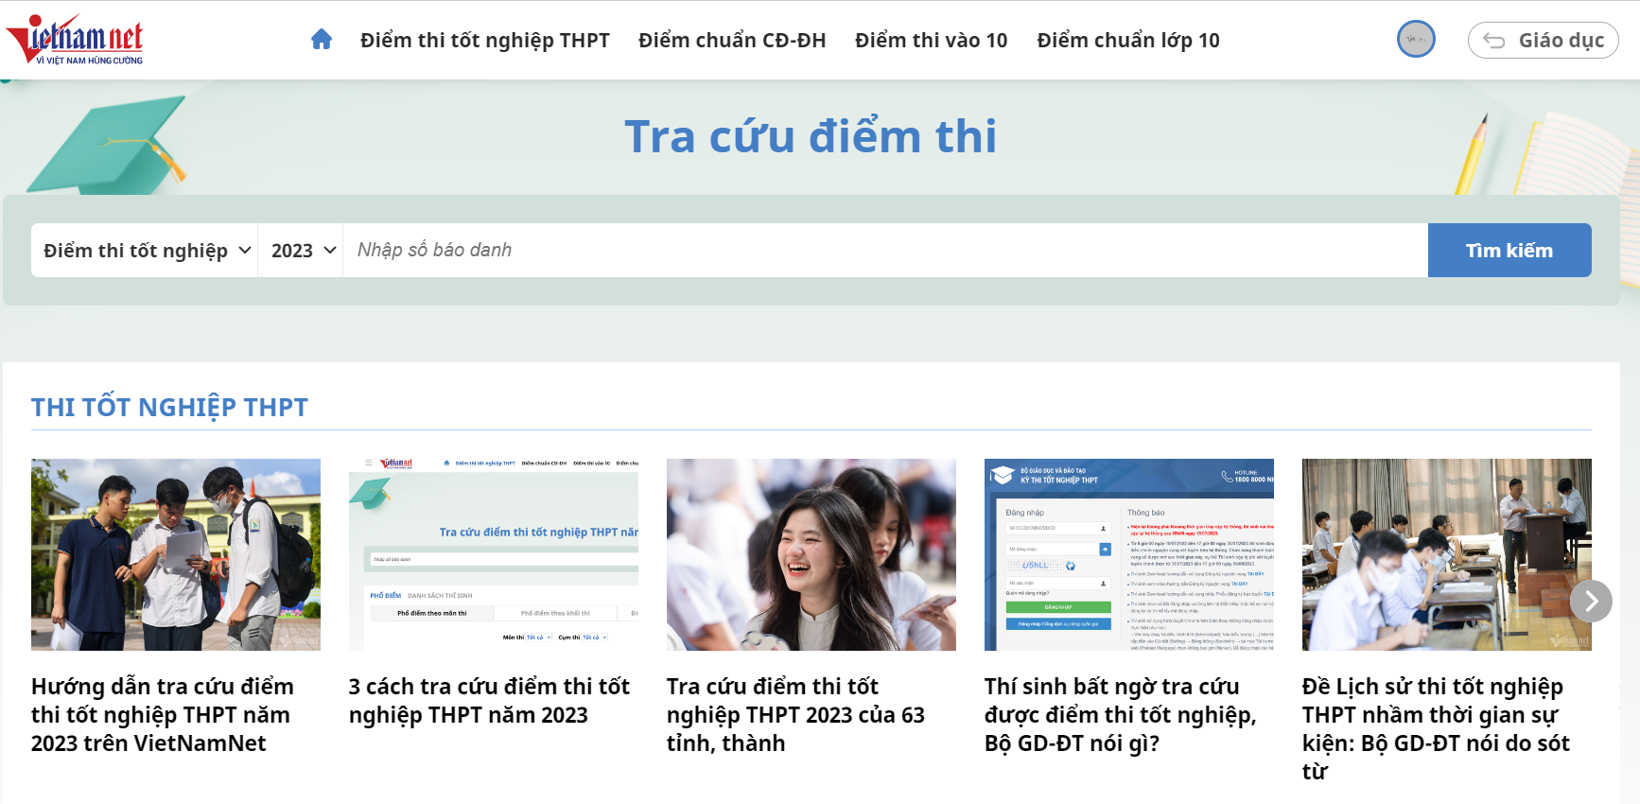Open thumbnail of ministry login page screenshot
This screenshot has height=804, width=1640.
point(1129,554)
